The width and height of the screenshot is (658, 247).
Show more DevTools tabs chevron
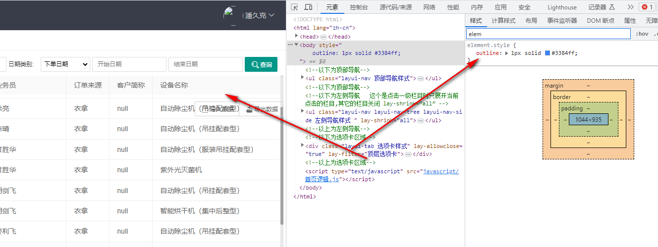pyautogui.click(x=630, y=7)
